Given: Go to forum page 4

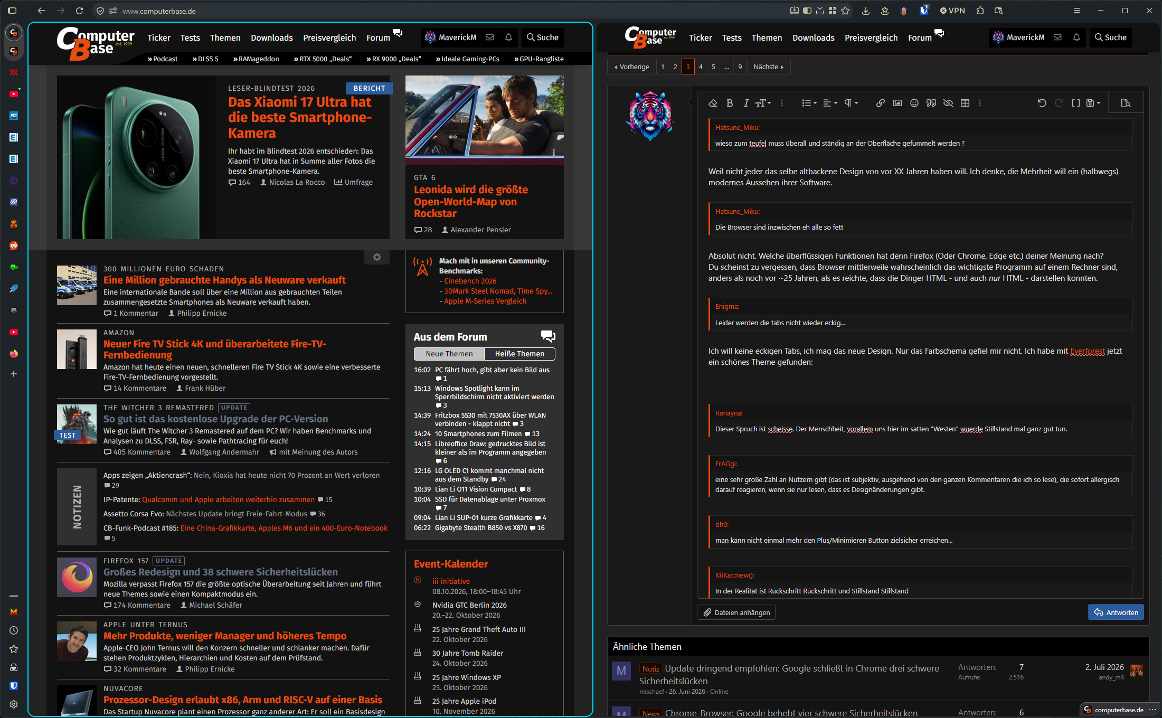Looking at the screenshot, I should click(700, 67).
